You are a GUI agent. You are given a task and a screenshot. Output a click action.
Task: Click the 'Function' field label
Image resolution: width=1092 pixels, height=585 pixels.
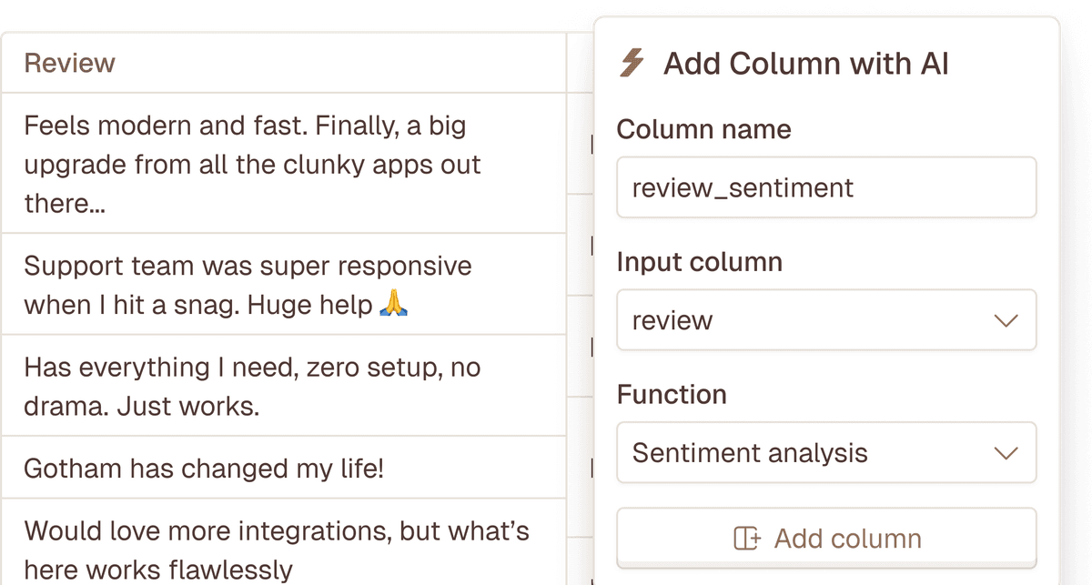[672, 395]
